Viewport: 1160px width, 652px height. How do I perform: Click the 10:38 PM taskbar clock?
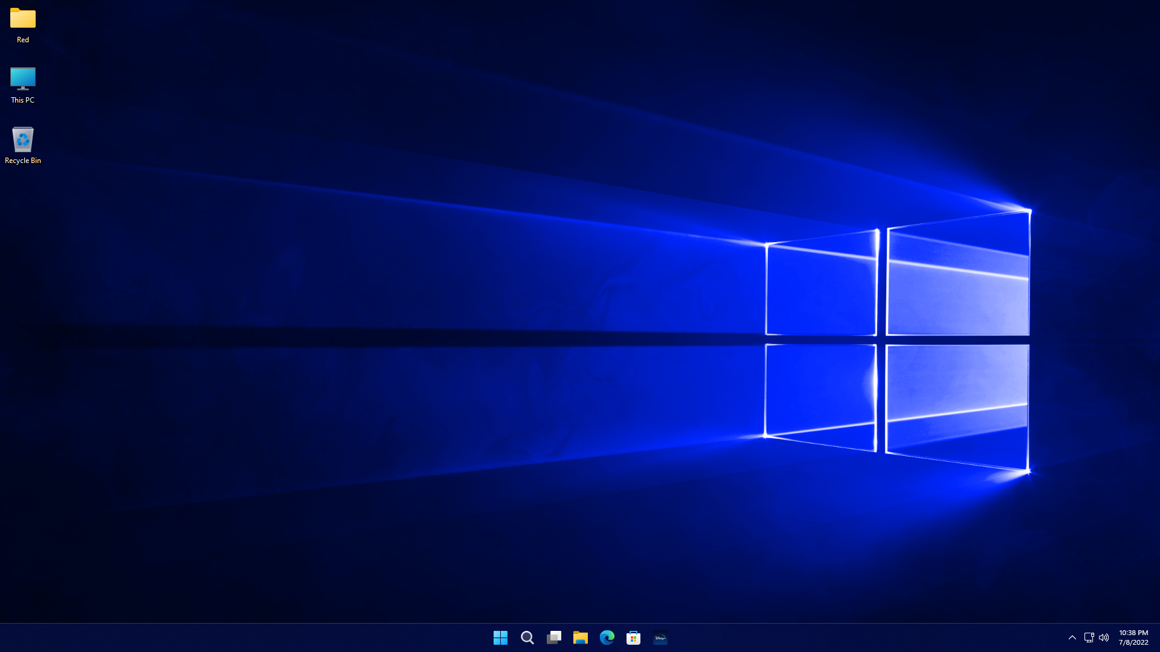point(1133,633)
